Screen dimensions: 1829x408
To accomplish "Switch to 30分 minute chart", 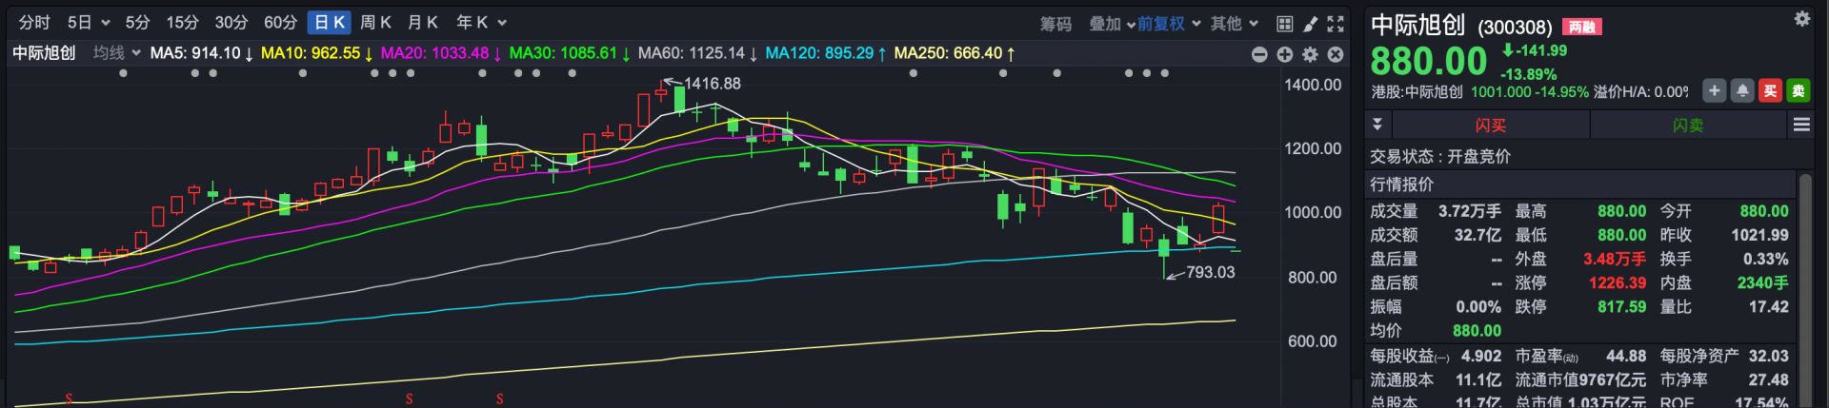I will point(231,23).
